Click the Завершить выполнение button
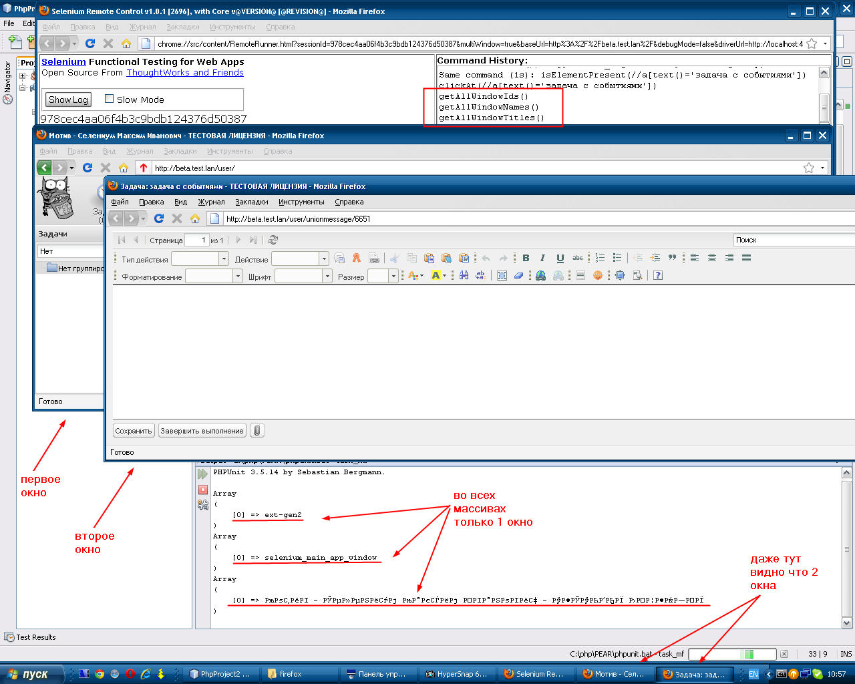Viewport: 855px width, 684px height. click(x=202, y=431)
